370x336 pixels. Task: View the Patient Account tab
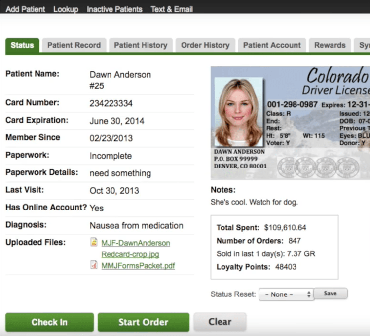(272, 45)
